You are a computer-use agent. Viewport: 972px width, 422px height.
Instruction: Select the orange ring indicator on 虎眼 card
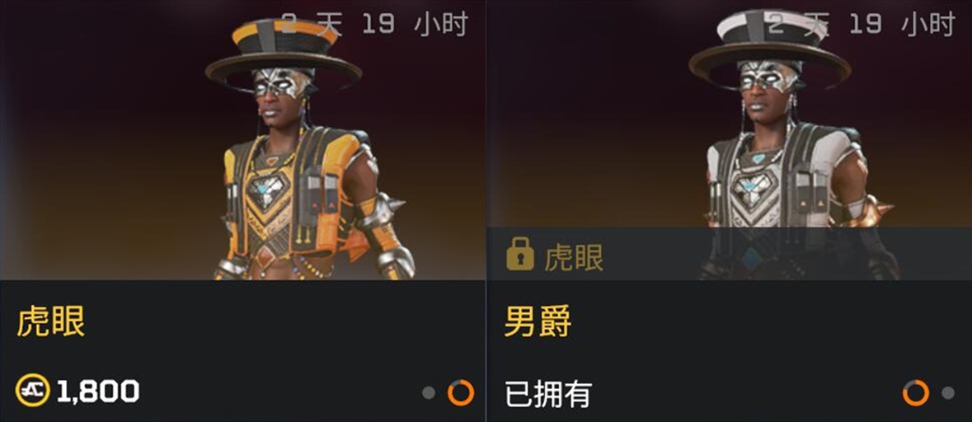[x=461, y=393]
